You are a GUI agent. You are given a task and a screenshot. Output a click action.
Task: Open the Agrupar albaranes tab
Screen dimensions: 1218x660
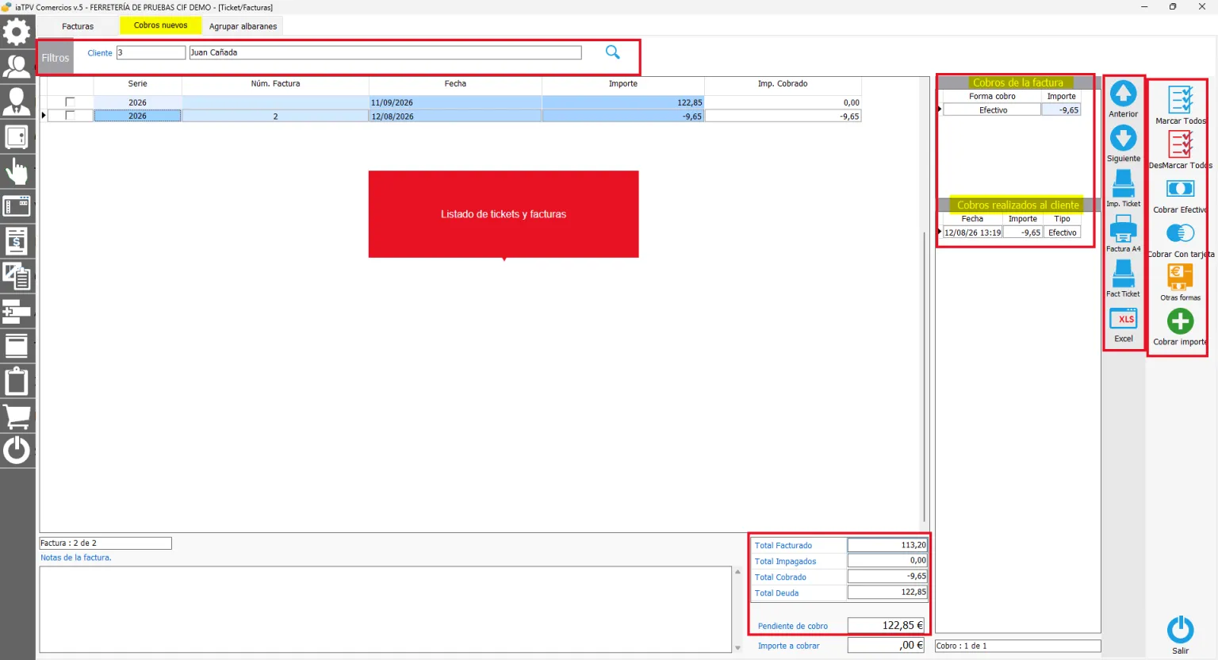click(243, 26)
